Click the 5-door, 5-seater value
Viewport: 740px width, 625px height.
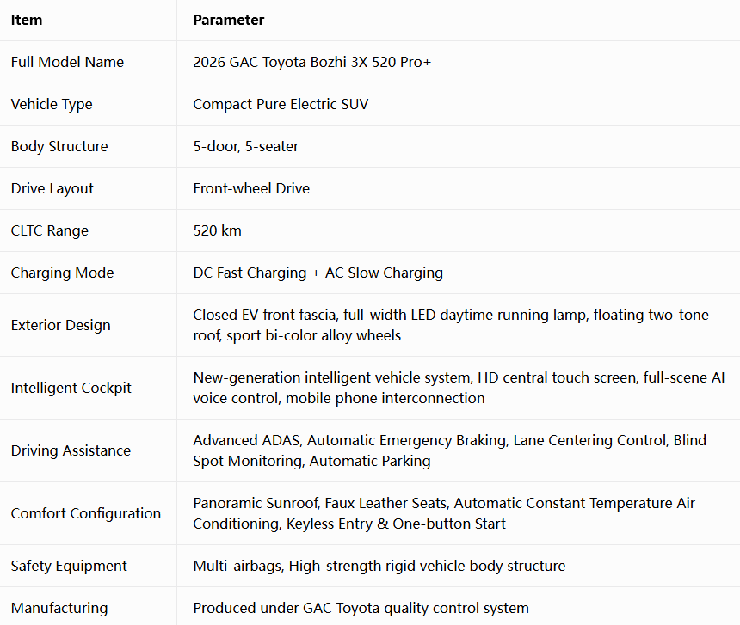click(245, 146)
